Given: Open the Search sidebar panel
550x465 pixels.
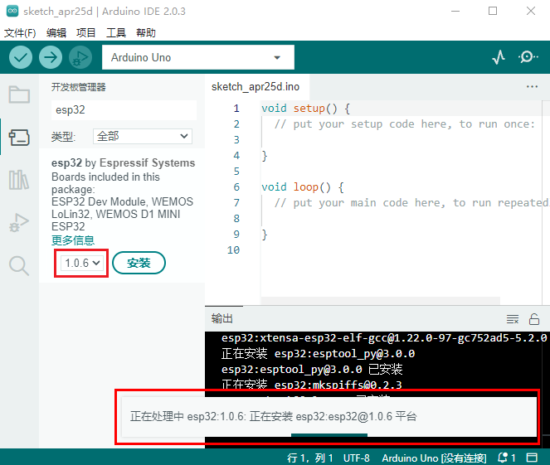Looking at the screenshot, I should tap(18, 265).
